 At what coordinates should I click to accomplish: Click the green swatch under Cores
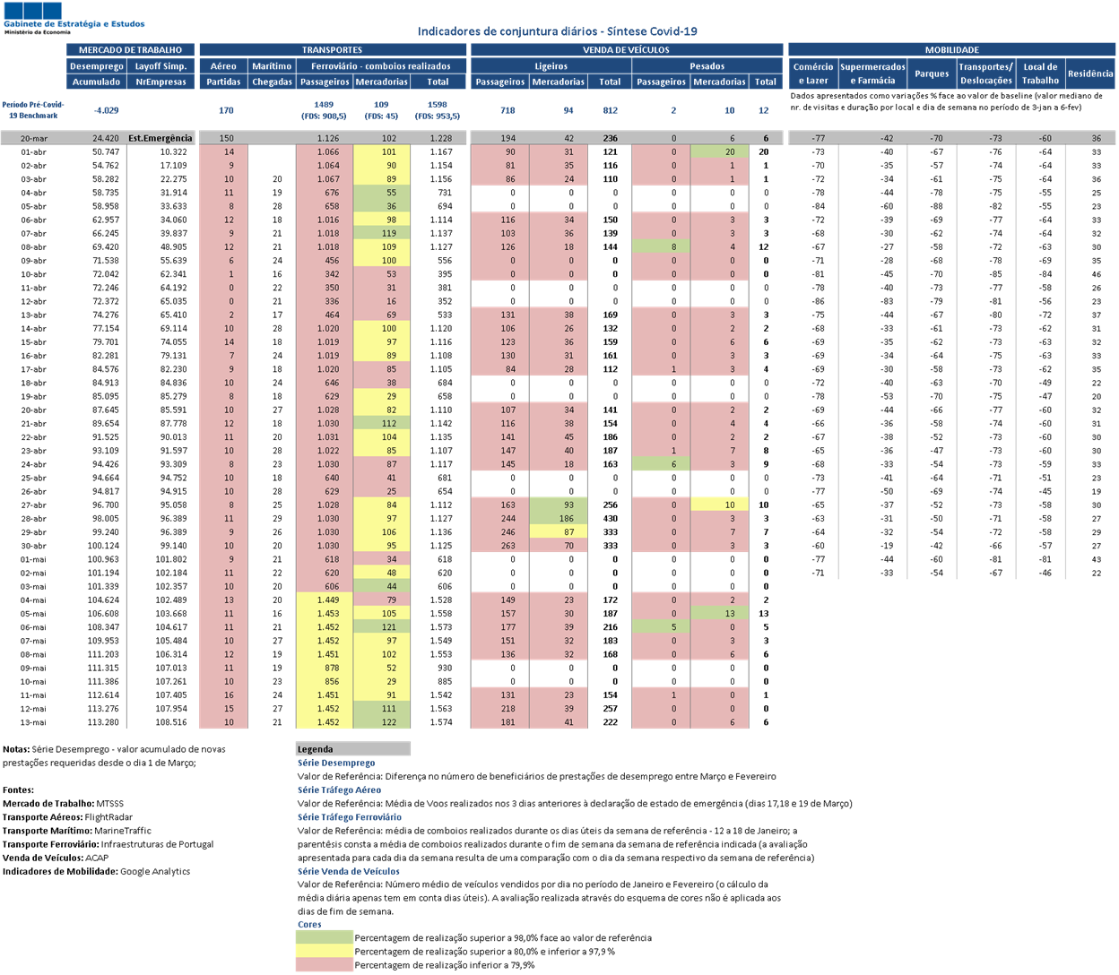coord(325,936)
